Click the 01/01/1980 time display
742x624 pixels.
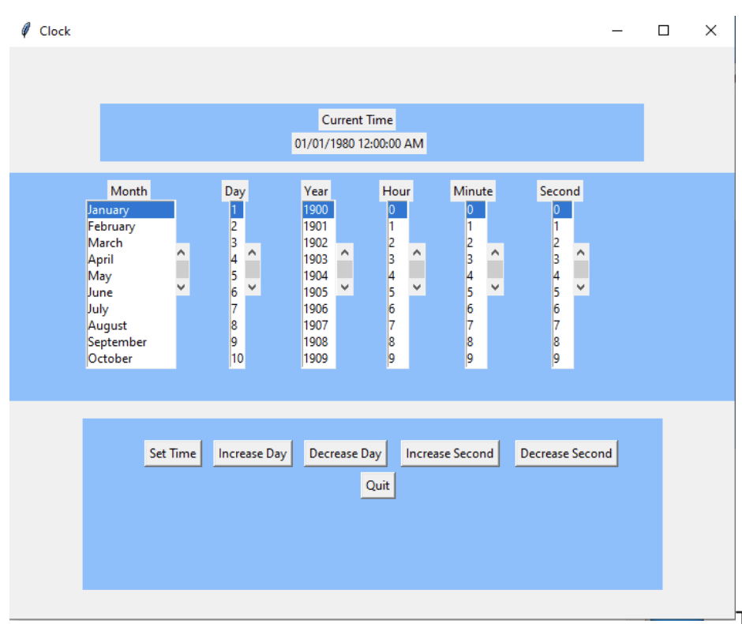point(359,143)
